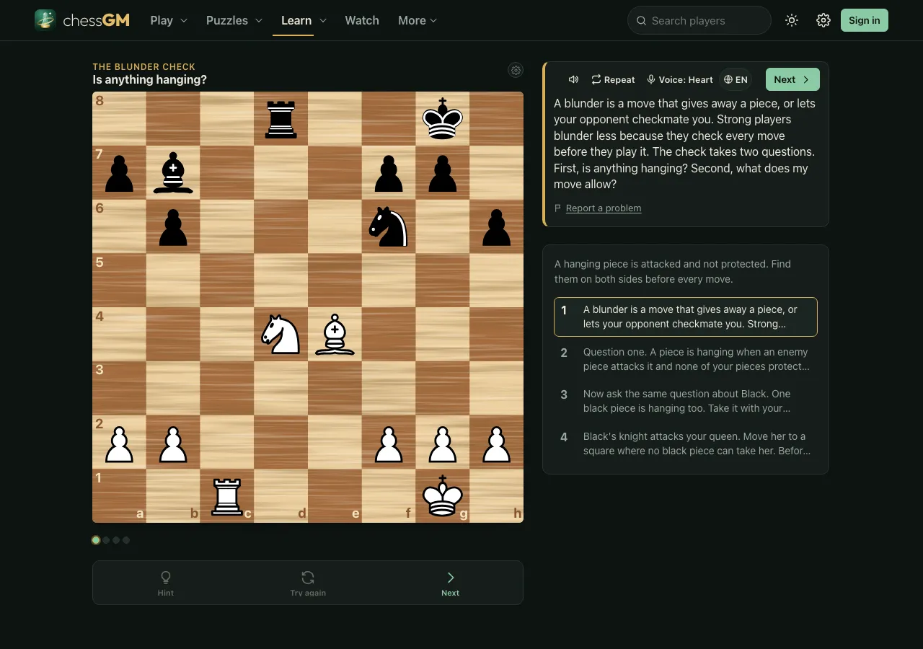Click the Sign in button
Viewport: 923px width, 649px height.
865,20
